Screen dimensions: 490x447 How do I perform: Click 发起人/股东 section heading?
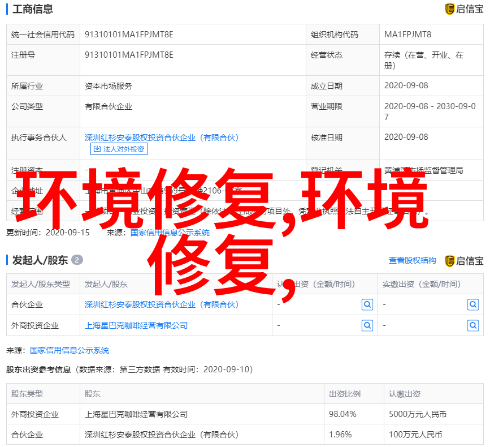click(x=40, y=260)
